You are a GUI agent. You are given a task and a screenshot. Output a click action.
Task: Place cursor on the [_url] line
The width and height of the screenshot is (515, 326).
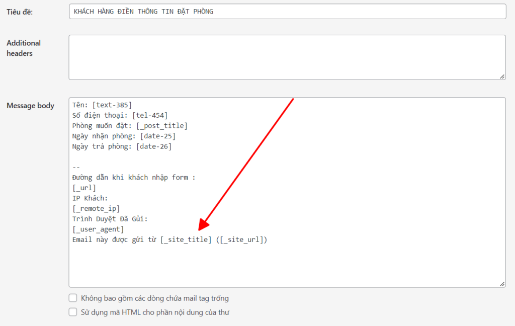(84, 188)
